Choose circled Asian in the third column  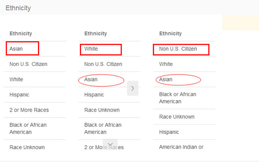coord(166,79)
